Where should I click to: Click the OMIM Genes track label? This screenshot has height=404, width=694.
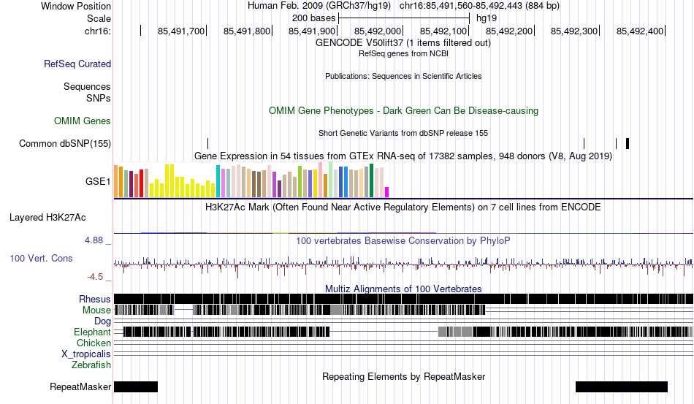[83, 121]
